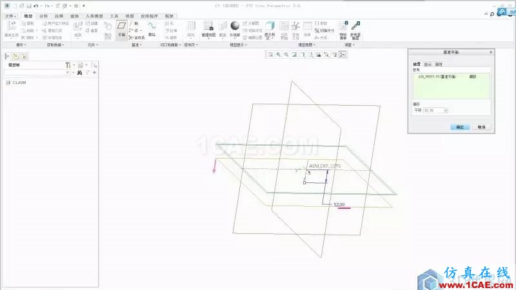Close the Datum Plane dialog with X
Screen dimensions: 516x290
click(x=491, y=52)
